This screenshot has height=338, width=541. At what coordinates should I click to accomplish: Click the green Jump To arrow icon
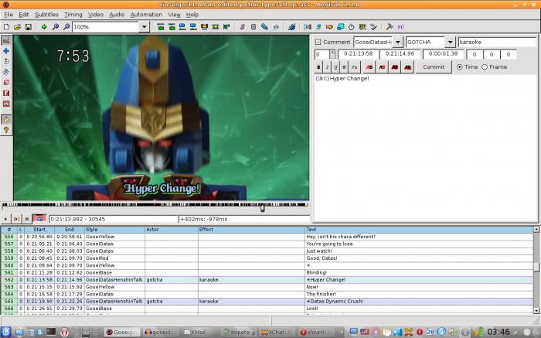(x=44, y=26)
